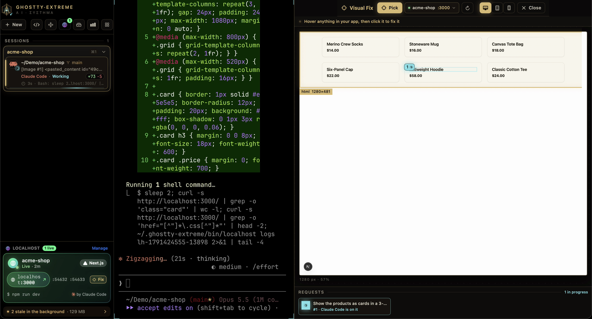Image resolution: width=592 pixels, height=319 pixels.
Task: Click the Six-Panel Cap product card
Action: (x=360, y=72)
